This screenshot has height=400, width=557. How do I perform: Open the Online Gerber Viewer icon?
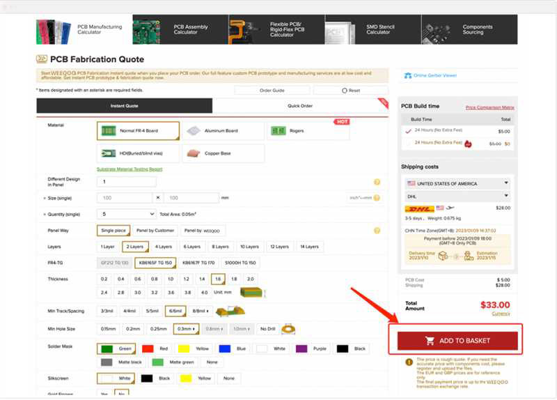click(x=408, y=75)
